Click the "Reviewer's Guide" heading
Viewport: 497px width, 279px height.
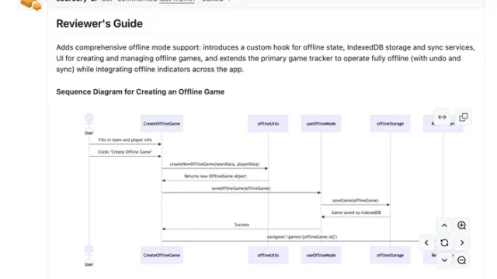[99, 24]
